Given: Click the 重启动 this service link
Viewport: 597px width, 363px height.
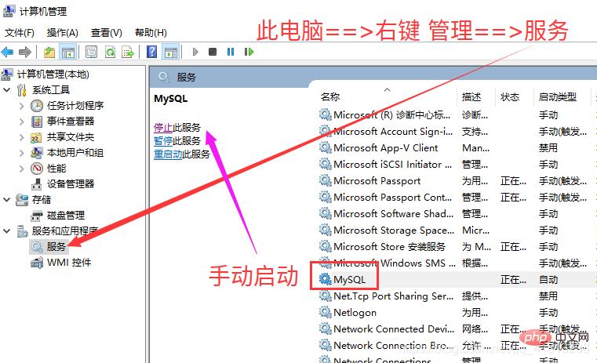Looking at the screenshot, I should (x=168, y=154).
